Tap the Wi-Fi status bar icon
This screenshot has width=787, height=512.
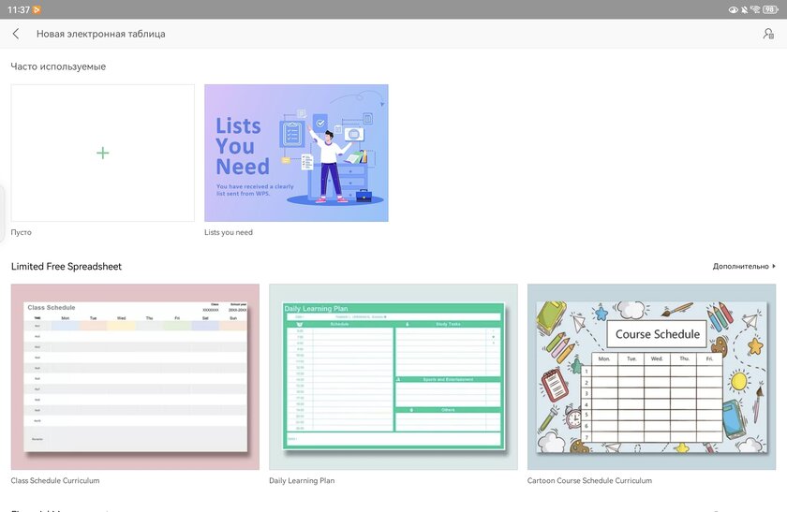755,9
